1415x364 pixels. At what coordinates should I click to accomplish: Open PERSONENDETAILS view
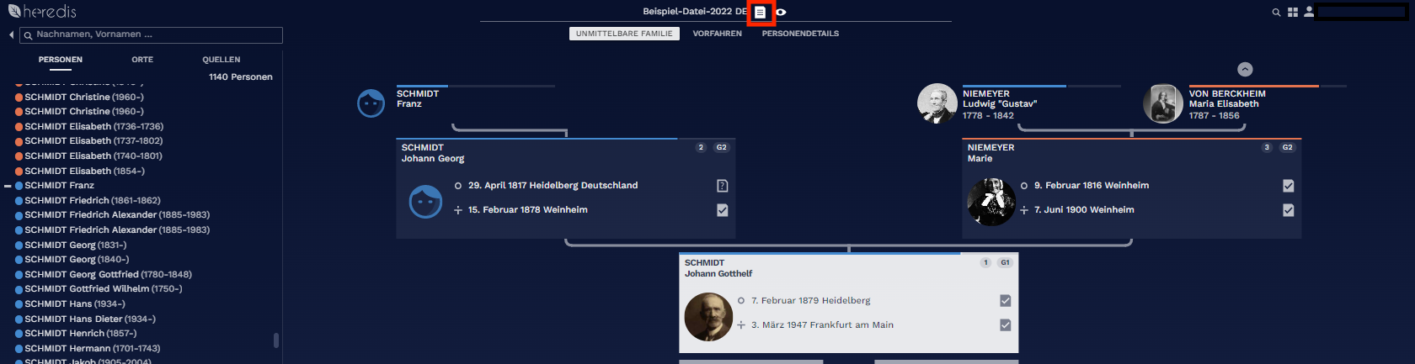pos(800,34)
